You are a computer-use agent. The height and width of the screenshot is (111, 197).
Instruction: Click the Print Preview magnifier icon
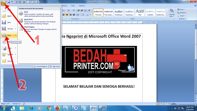point(21,29)
